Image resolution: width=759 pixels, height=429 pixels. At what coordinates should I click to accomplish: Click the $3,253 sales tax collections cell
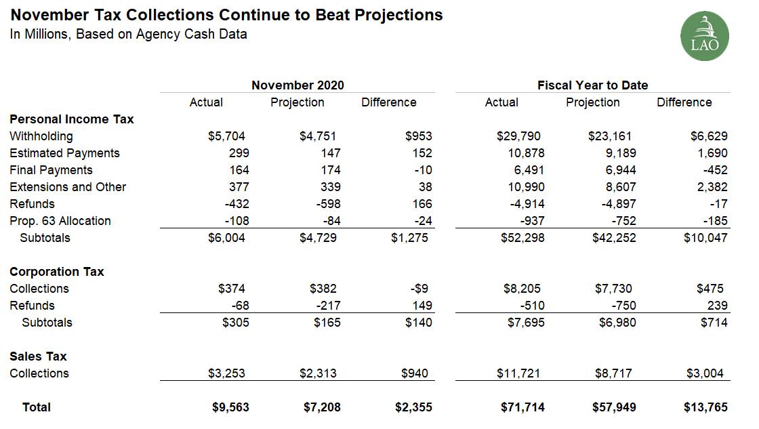click(x=226, y=373)
